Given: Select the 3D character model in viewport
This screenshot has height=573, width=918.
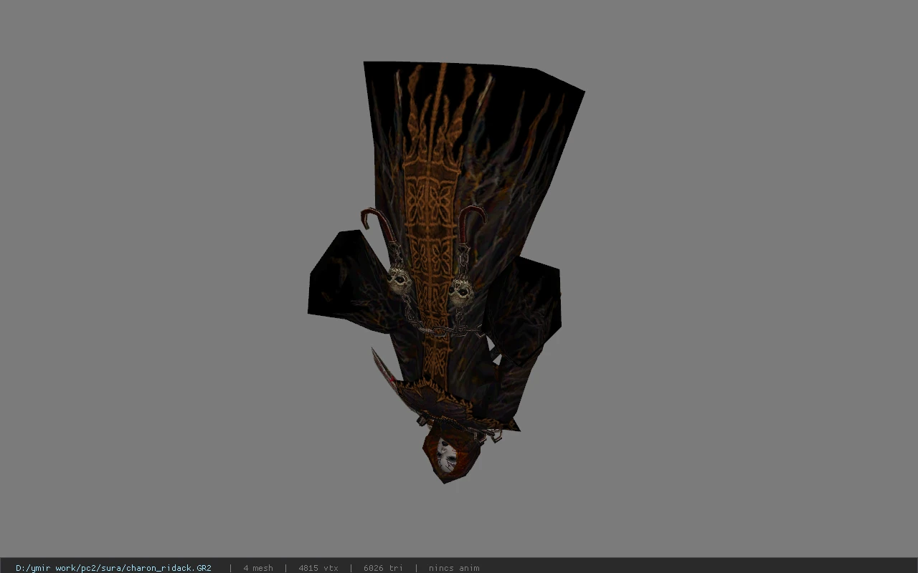Looking at the screenshot, I should 445,272.
